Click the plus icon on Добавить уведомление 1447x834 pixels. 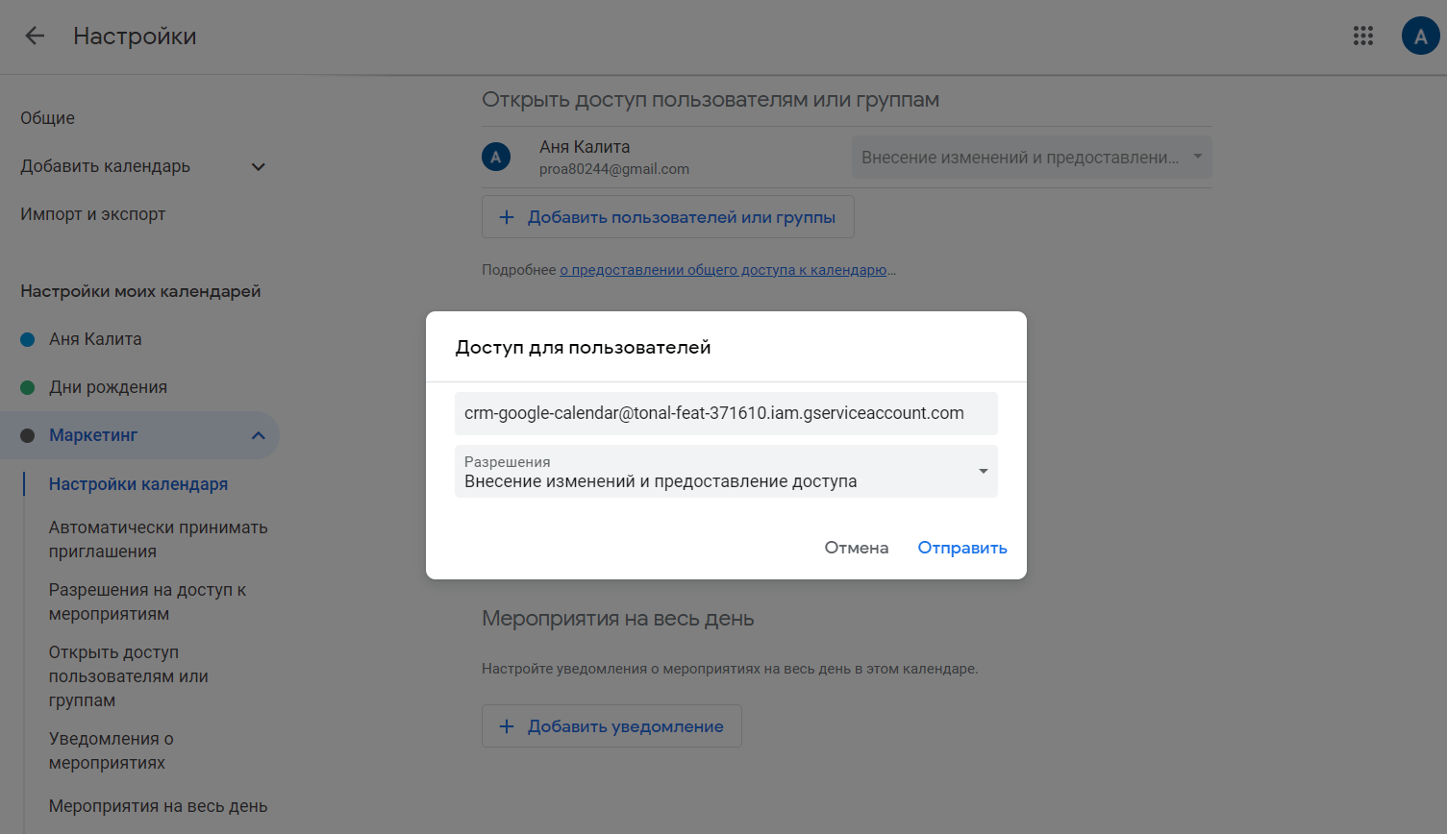point(507,726)
